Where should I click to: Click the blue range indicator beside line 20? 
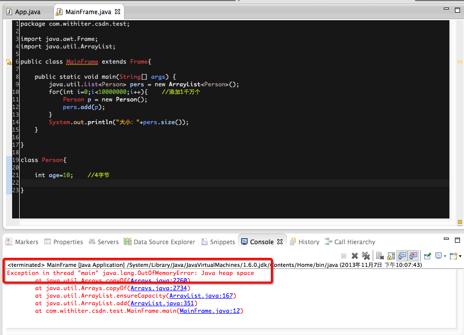point(9,167)
